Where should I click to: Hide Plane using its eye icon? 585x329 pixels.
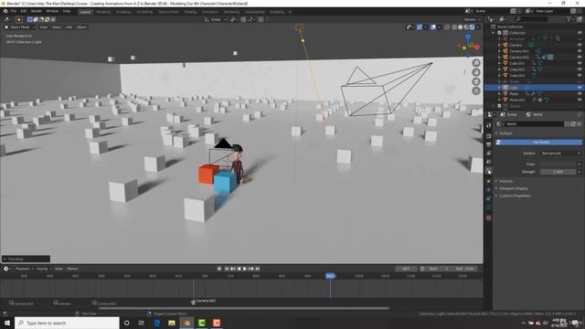pyautogui.click(x=580, y=94)
